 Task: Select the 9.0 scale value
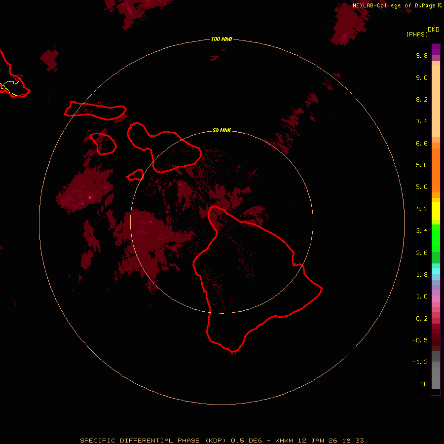coord(422,77)
